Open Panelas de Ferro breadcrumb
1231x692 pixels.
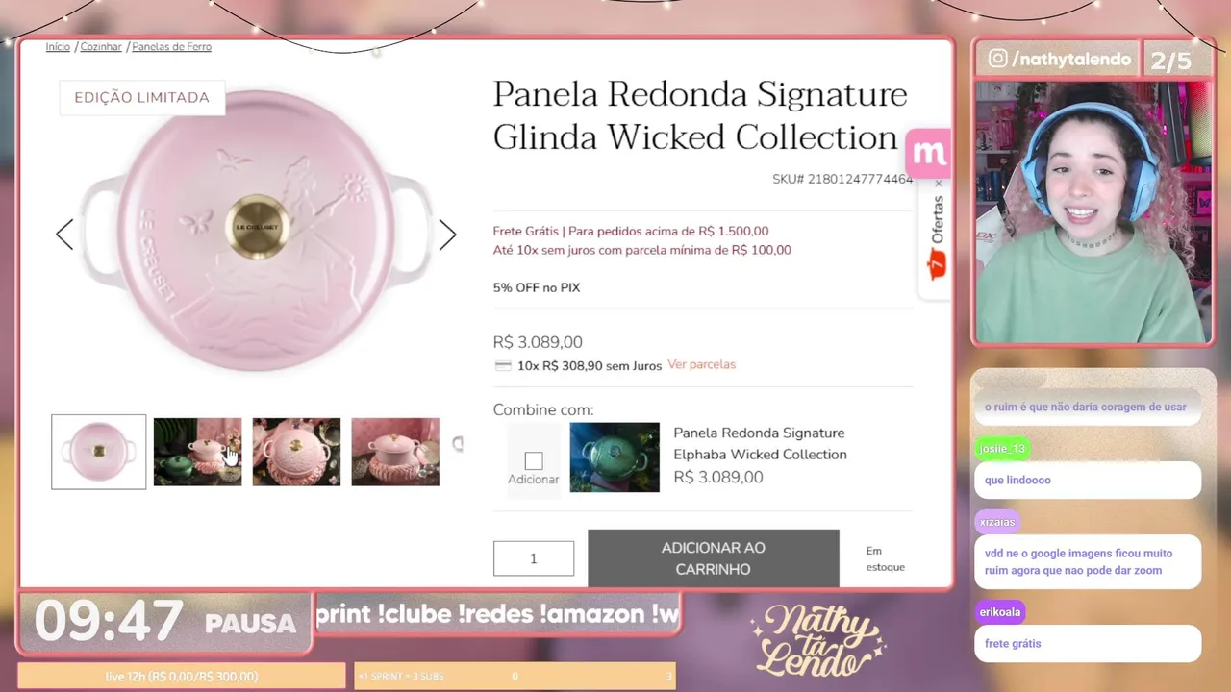[171, 47]
